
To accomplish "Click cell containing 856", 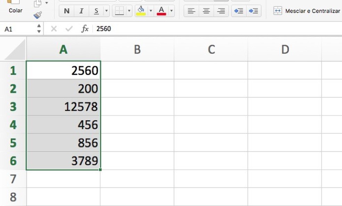I will click(x=63, y=143).
